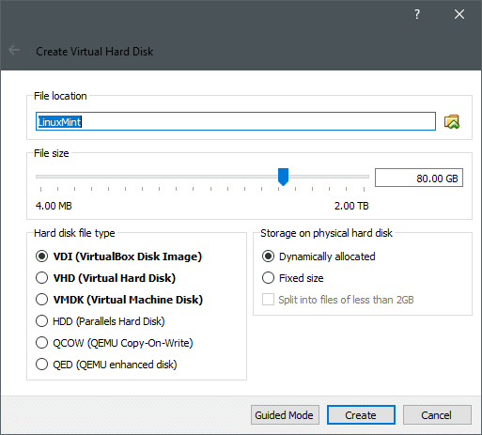Select VHD (Virtual Hard Disk) option

point(105,278)
